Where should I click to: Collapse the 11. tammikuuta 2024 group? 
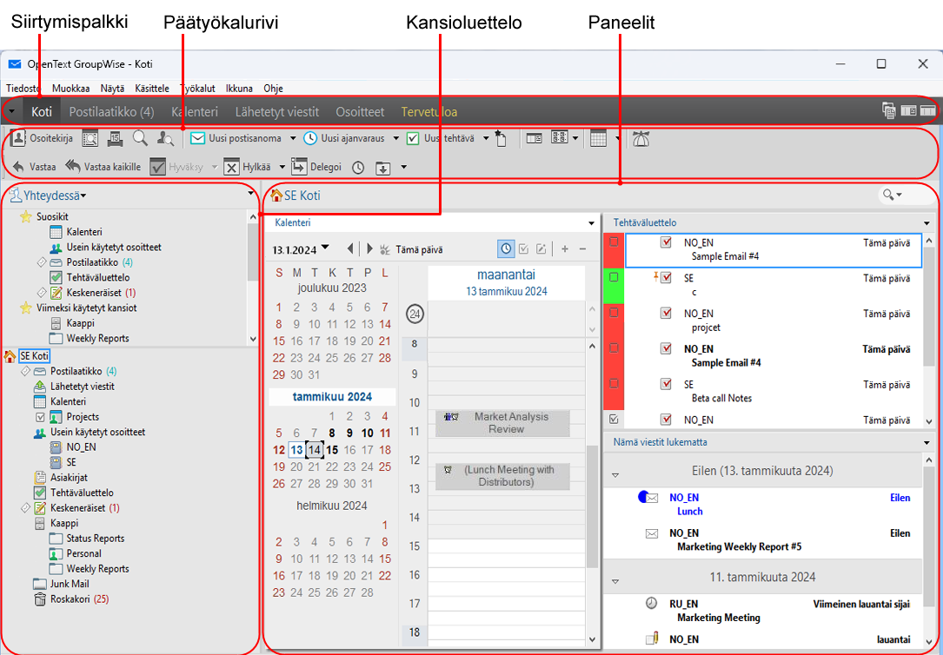[615, 582]
